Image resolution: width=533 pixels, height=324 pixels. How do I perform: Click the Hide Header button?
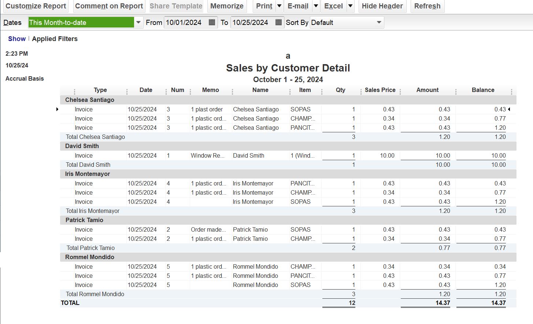pyautogui.click(x=382, y=6)
